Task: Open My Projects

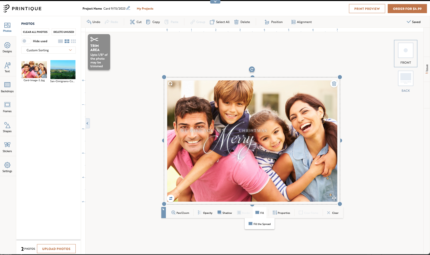Action: click(x=145, y=8)
